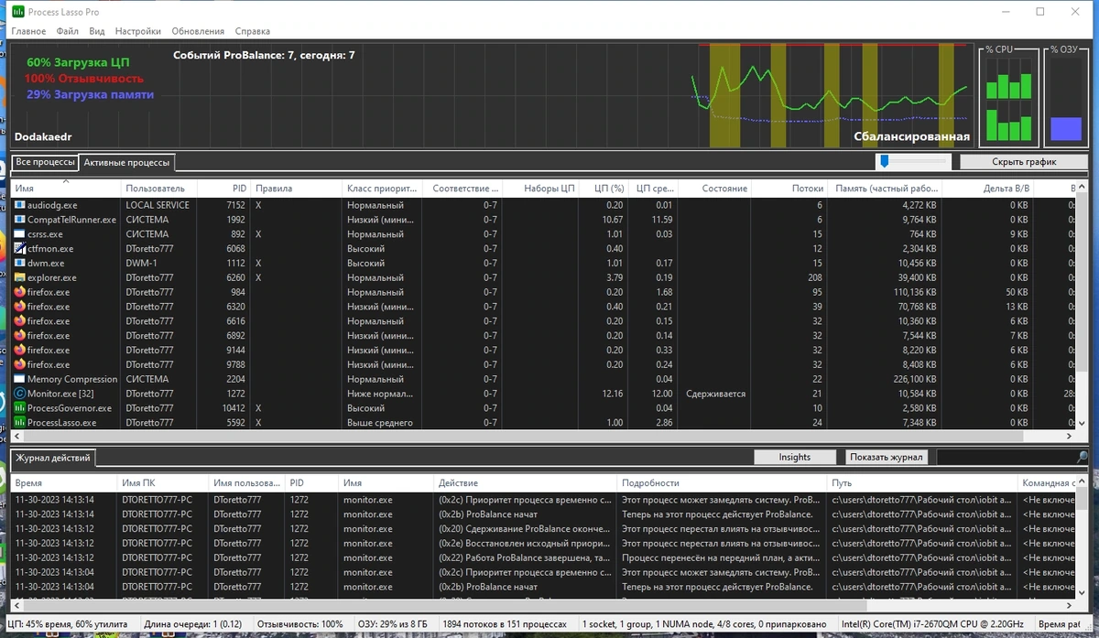Select the Выше среднего priority of ProcessLasso.exe
1099x638 pixels.
pos(380,423)
